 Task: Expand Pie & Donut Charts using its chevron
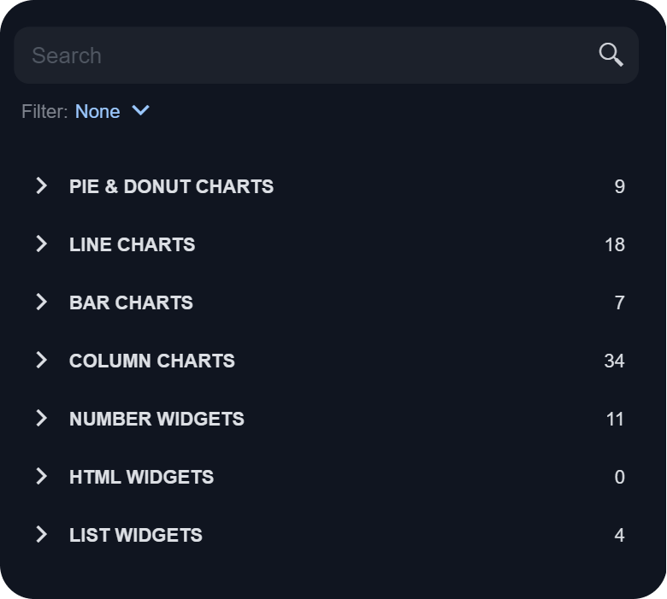41,185
